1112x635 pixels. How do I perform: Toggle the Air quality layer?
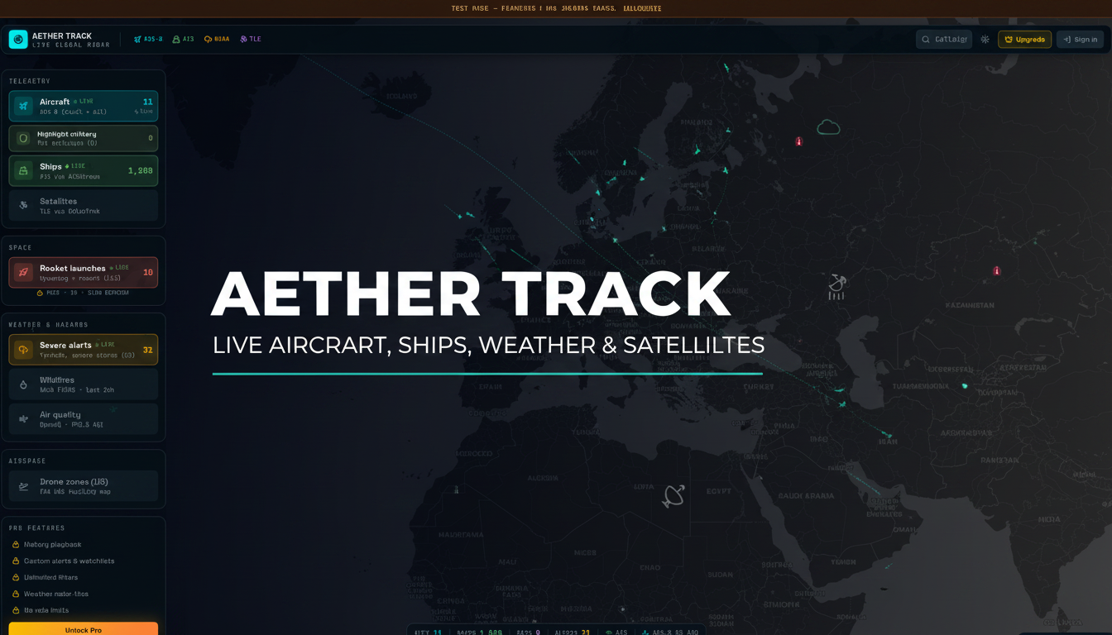pos(84,419)
